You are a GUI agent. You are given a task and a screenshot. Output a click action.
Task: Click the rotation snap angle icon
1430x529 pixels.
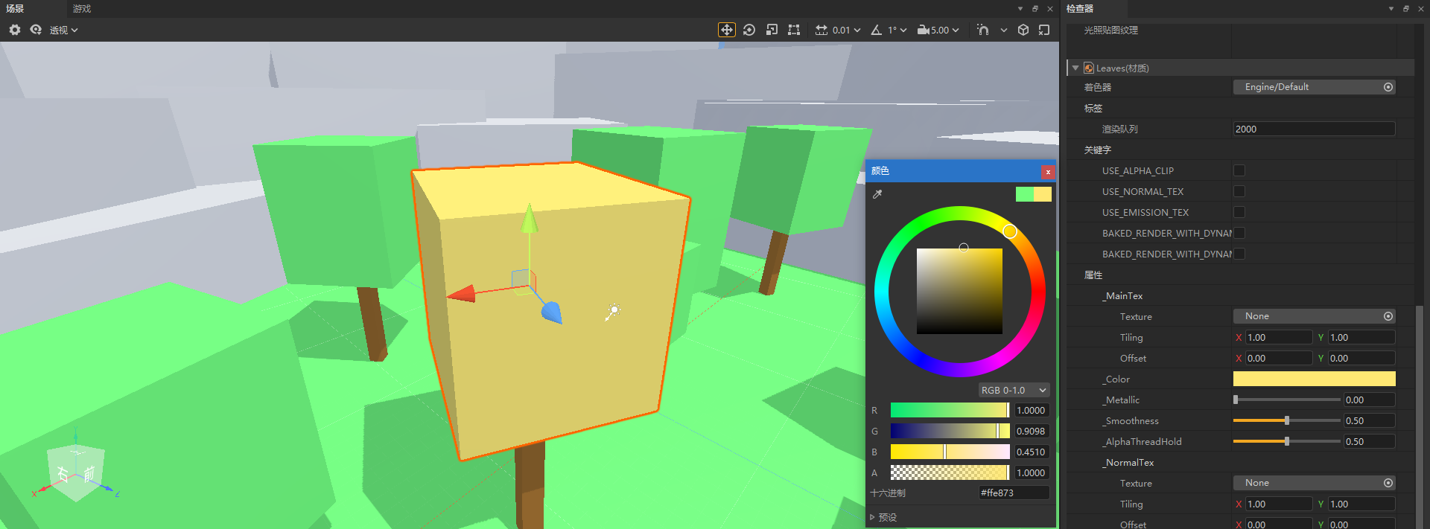point(877,30)
